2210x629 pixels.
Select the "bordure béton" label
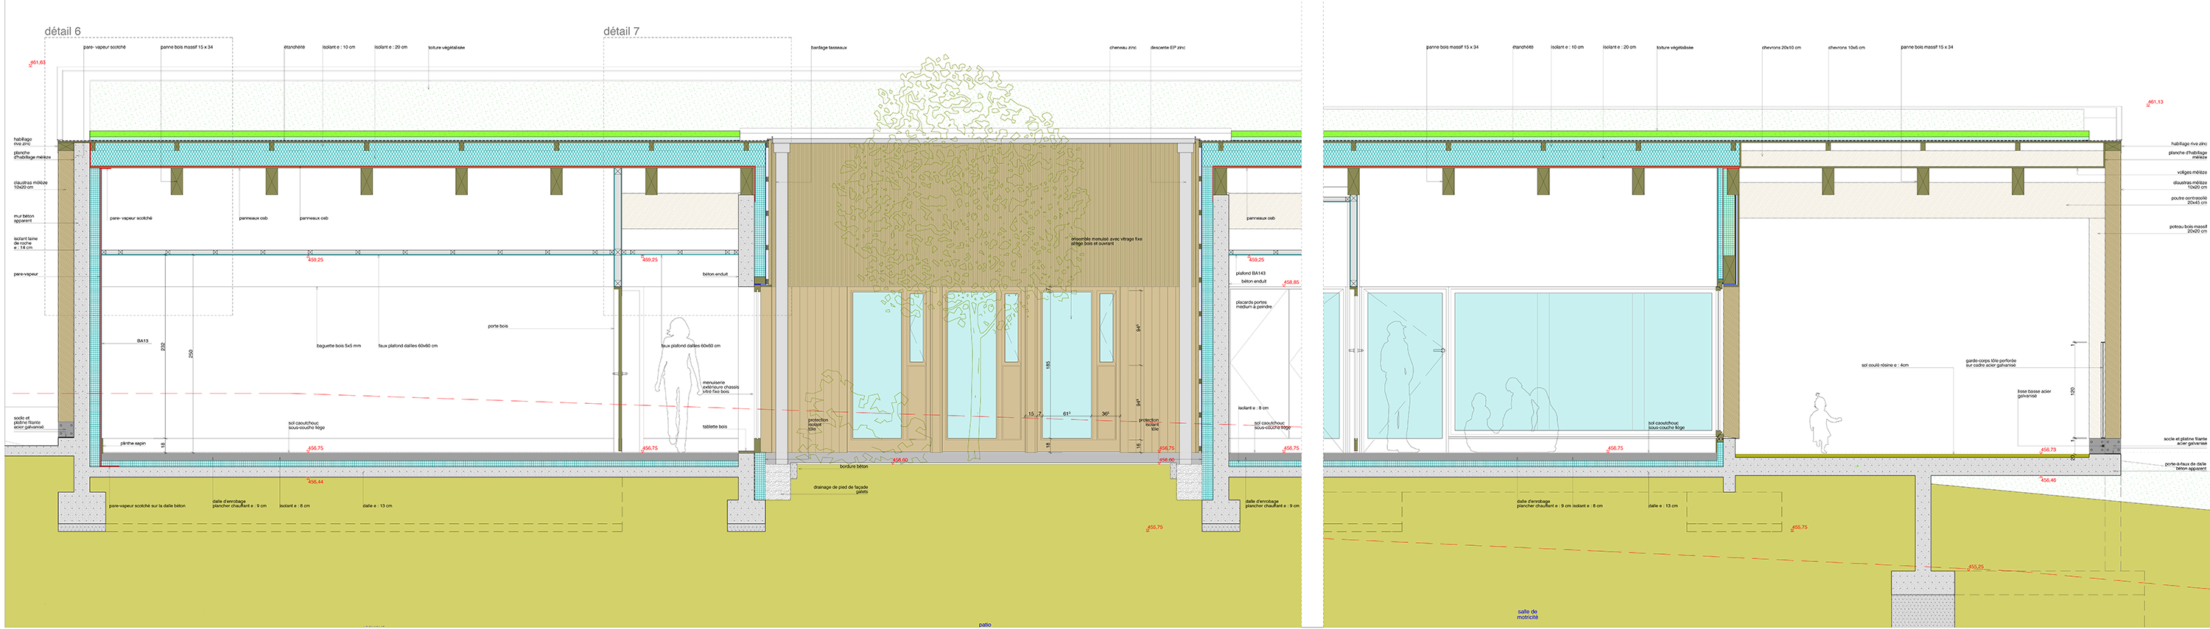(854, 466)
